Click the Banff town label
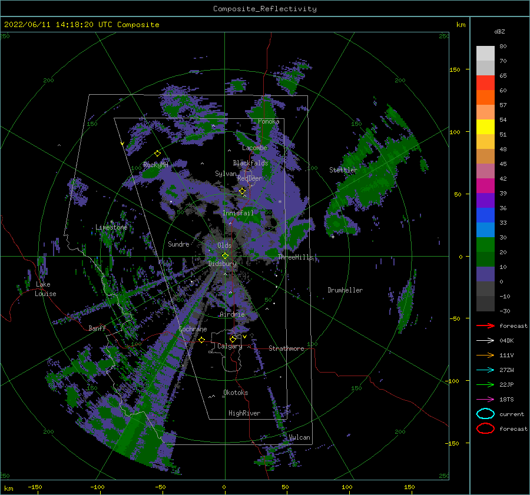The image size is (530, 495). tap(97, 328)
